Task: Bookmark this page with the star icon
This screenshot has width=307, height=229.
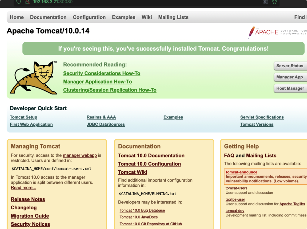Action: tap(275, 2)
